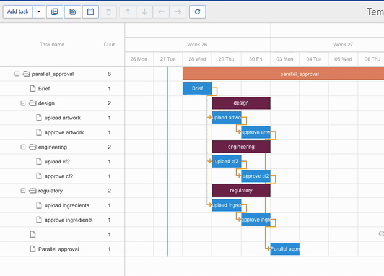Open the calendar toolbar icon

[90, 12]
